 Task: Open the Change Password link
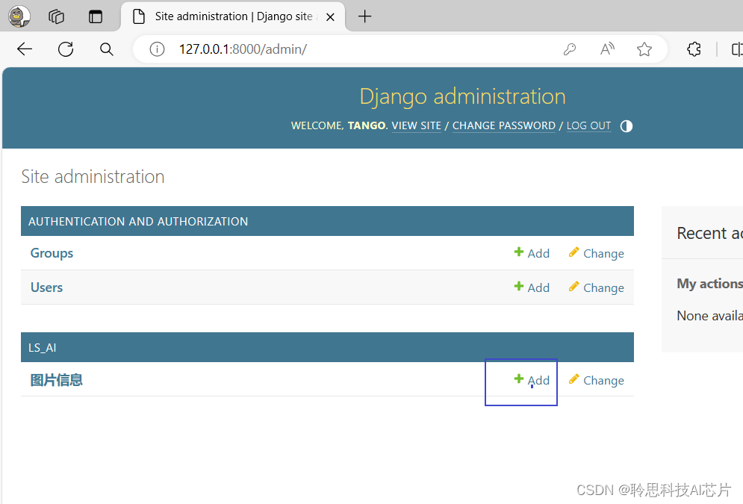[504, 125]
